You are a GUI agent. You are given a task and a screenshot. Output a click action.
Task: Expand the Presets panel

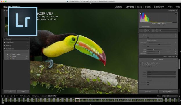[5, 39]
